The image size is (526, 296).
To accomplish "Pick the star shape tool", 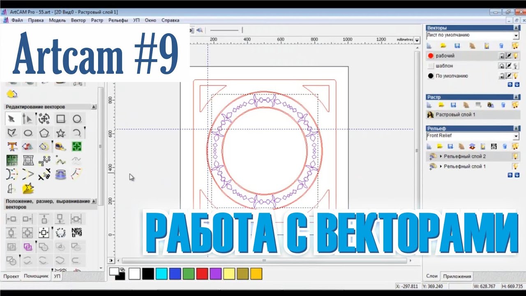I will (x=61, y=133).
